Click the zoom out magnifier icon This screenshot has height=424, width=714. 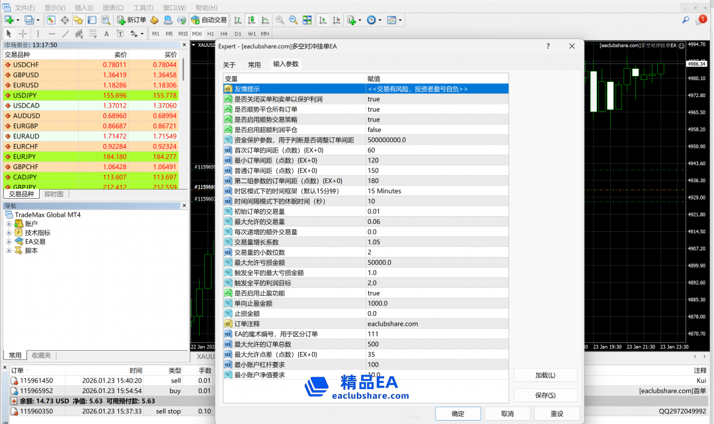click(293, 20)
